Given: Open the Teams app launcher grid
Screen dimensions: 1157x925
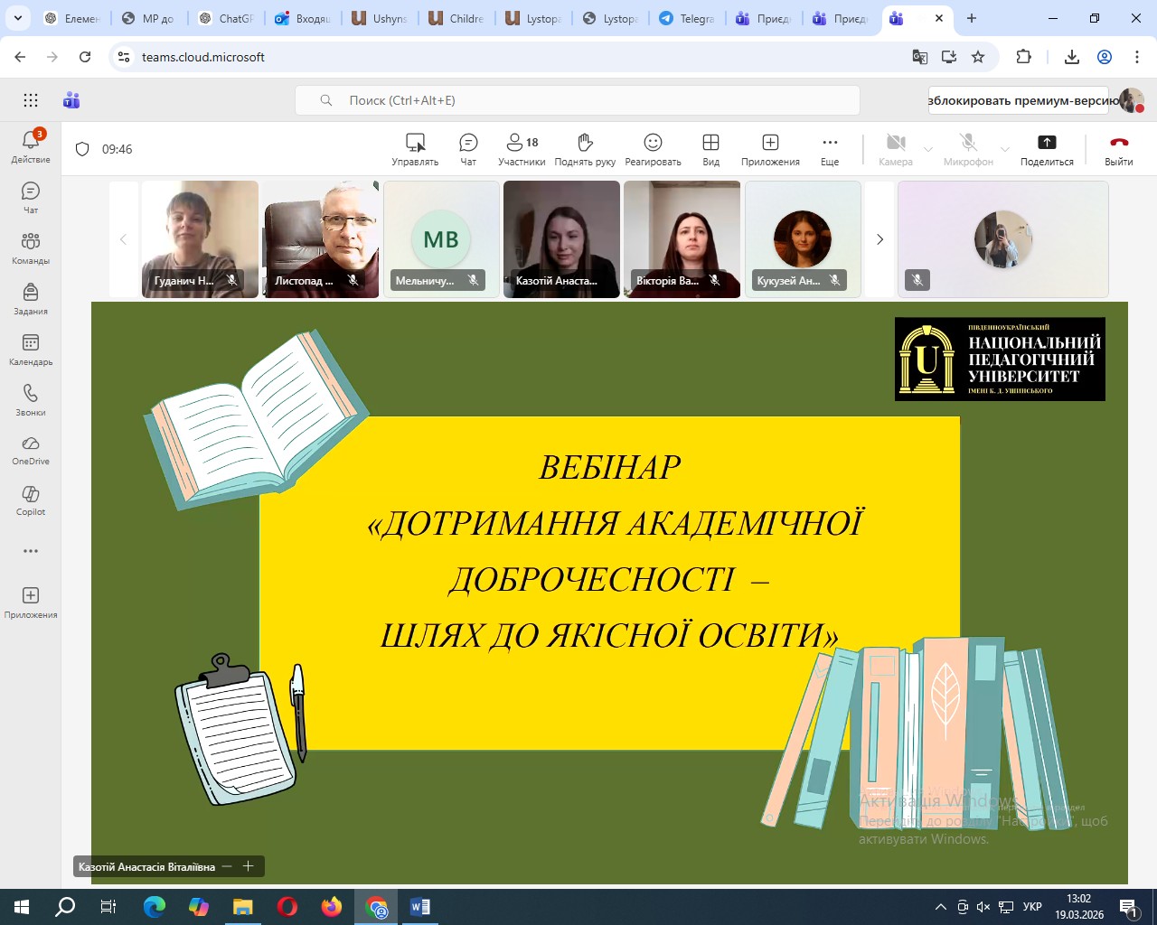Looking at the screenshot, I should [31, 100].
